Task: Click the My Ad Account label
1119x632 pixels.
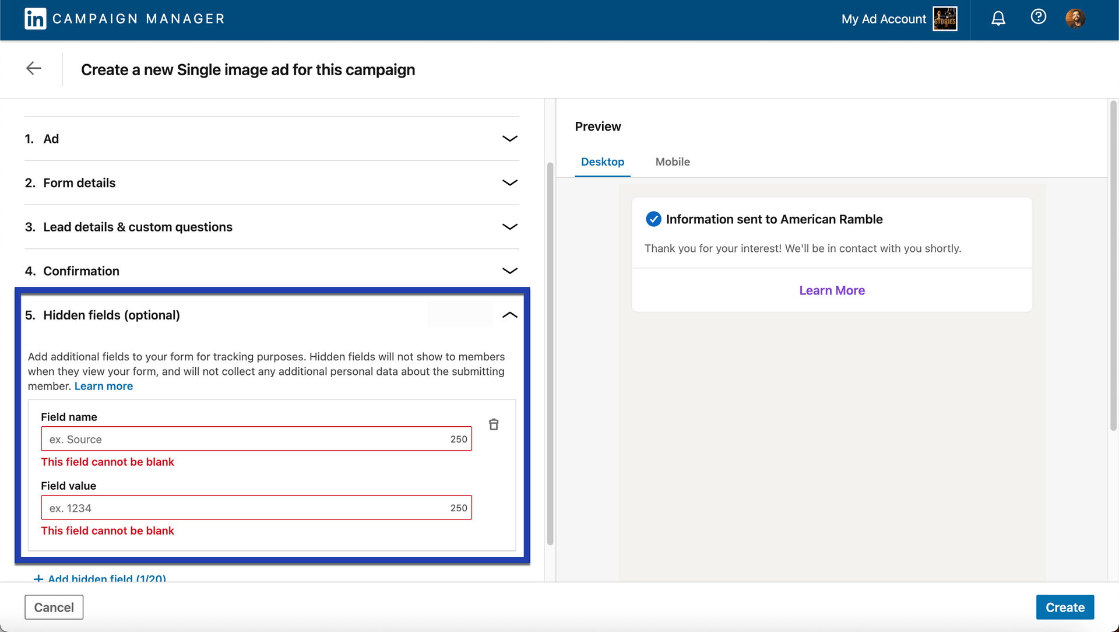Action: (884, 19)
